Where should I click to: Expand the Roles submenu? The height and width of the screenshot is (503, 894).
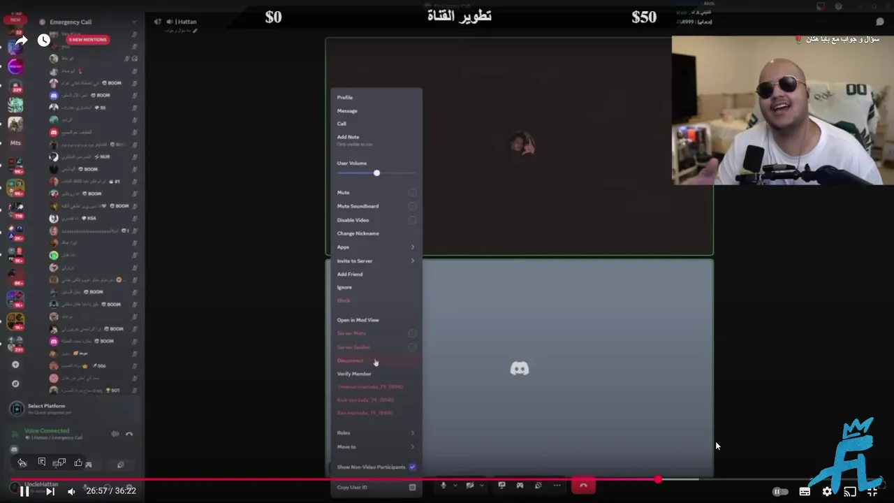pos(376,432)
